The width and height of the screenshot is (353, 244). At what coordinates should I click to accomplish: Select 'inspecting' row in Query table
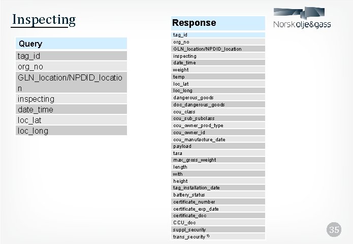coord(71,99)
